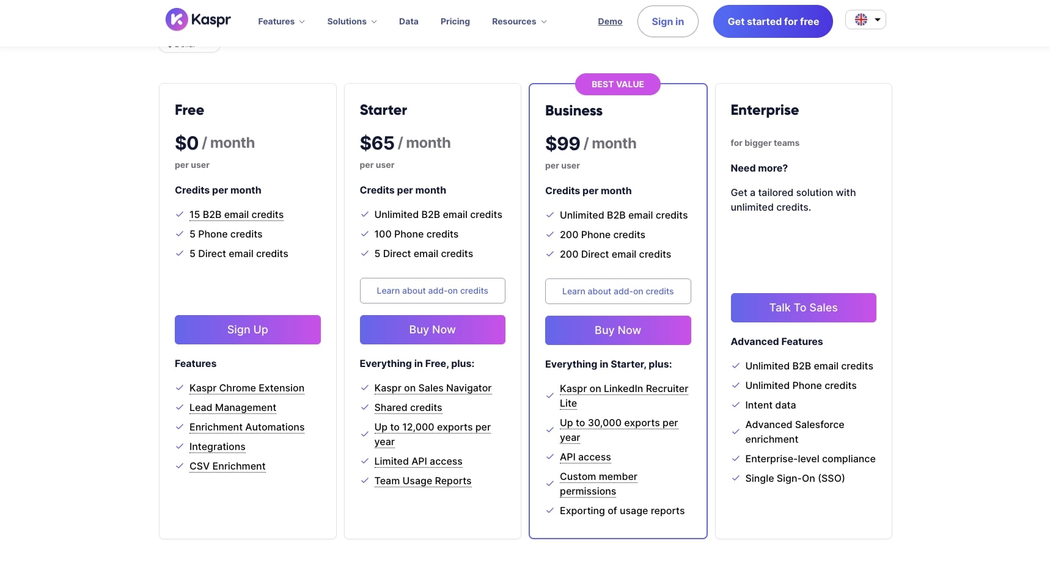
Task: Open CSV Enrichment feature
Action: [227, 466]
